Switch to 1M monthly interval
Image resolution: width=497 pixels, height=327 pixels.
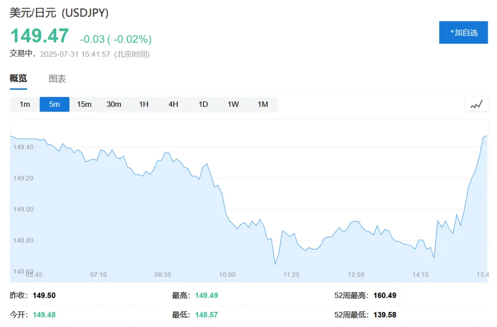(x=263, y=104)
